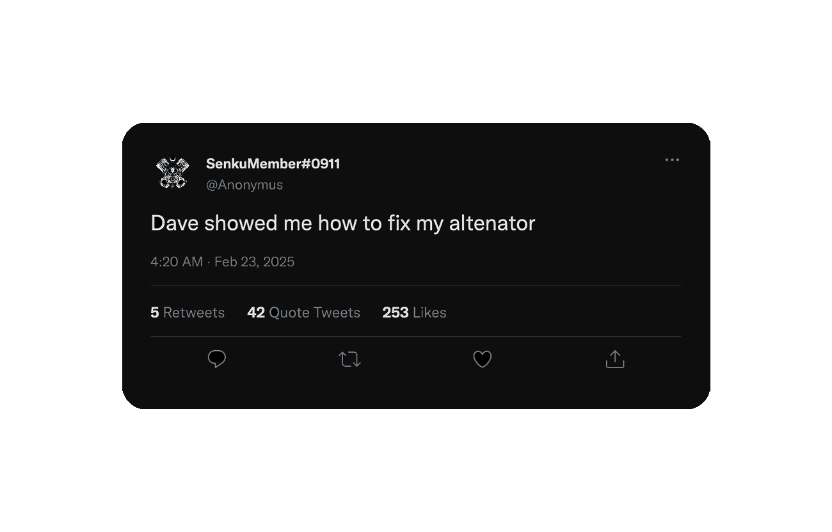Open the three-dot more options menu

tap(672, 160)
